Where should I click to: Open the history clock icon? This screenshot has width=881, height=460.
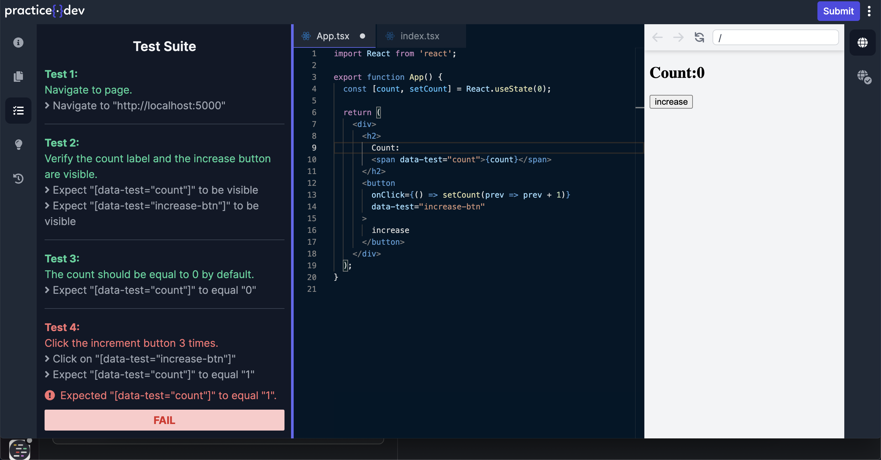[x=18, y=178]
